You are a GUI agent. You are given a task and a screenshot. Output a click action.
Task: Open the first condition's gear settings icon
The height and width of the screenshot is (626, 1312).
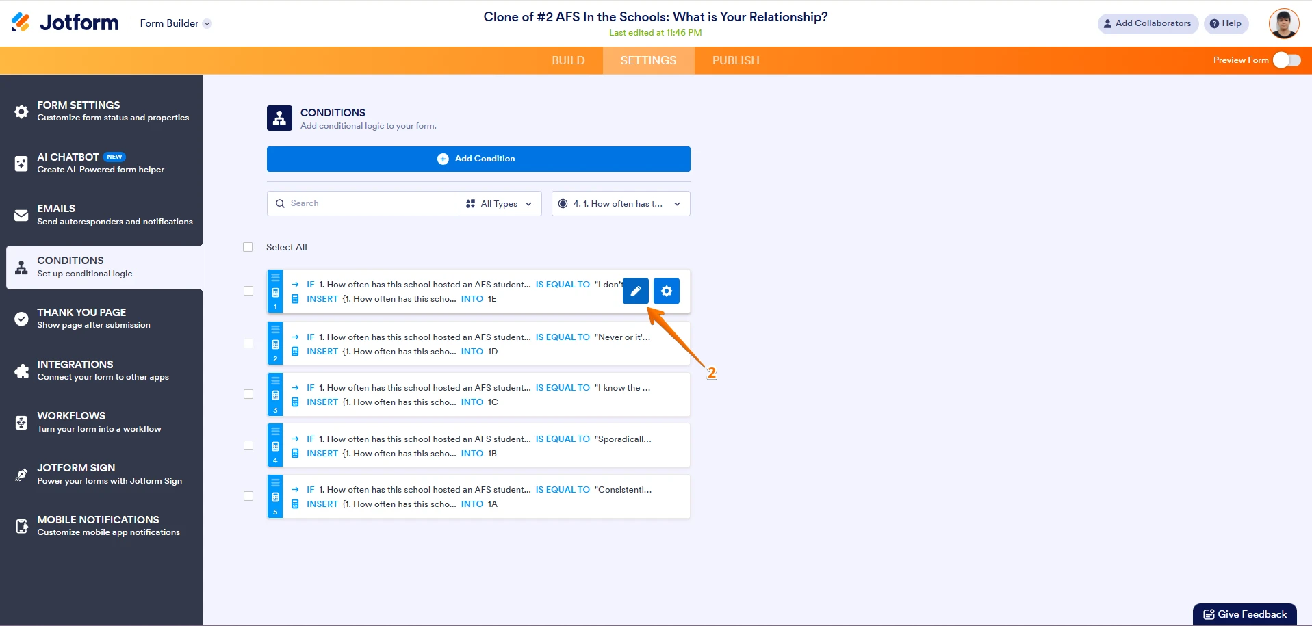(x=666, y=291)
